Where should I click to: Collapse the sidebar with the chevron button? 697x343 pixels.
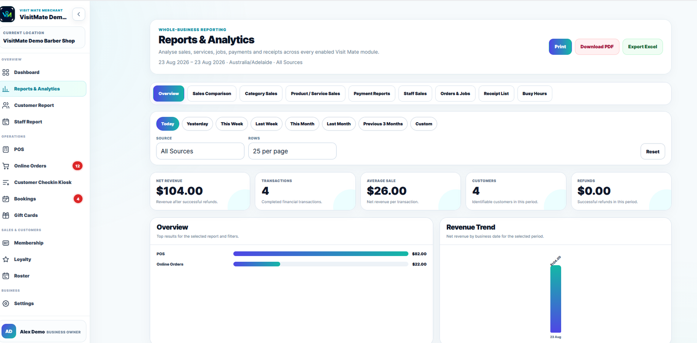(78, 14)
